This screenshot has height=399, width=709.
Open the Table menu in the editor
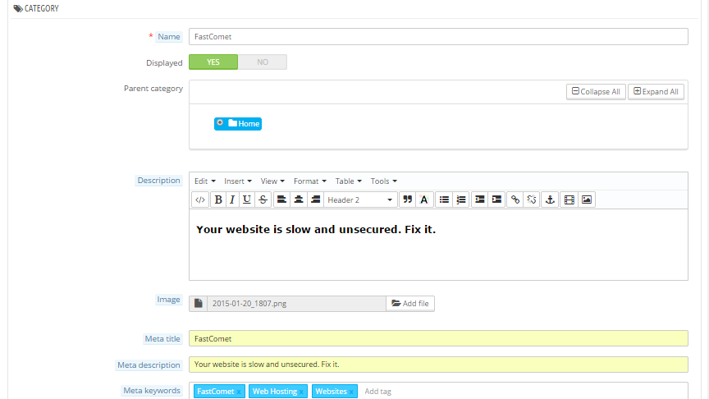coord(348,181)
